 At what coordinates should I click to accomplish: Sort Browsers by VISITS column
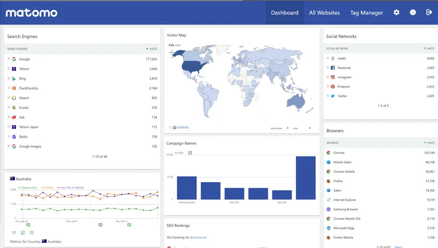tap(430, 143)
